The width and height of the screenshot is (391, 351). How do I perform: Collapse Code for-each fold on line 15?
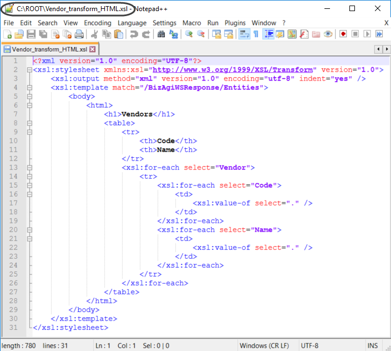click(29, 185)
